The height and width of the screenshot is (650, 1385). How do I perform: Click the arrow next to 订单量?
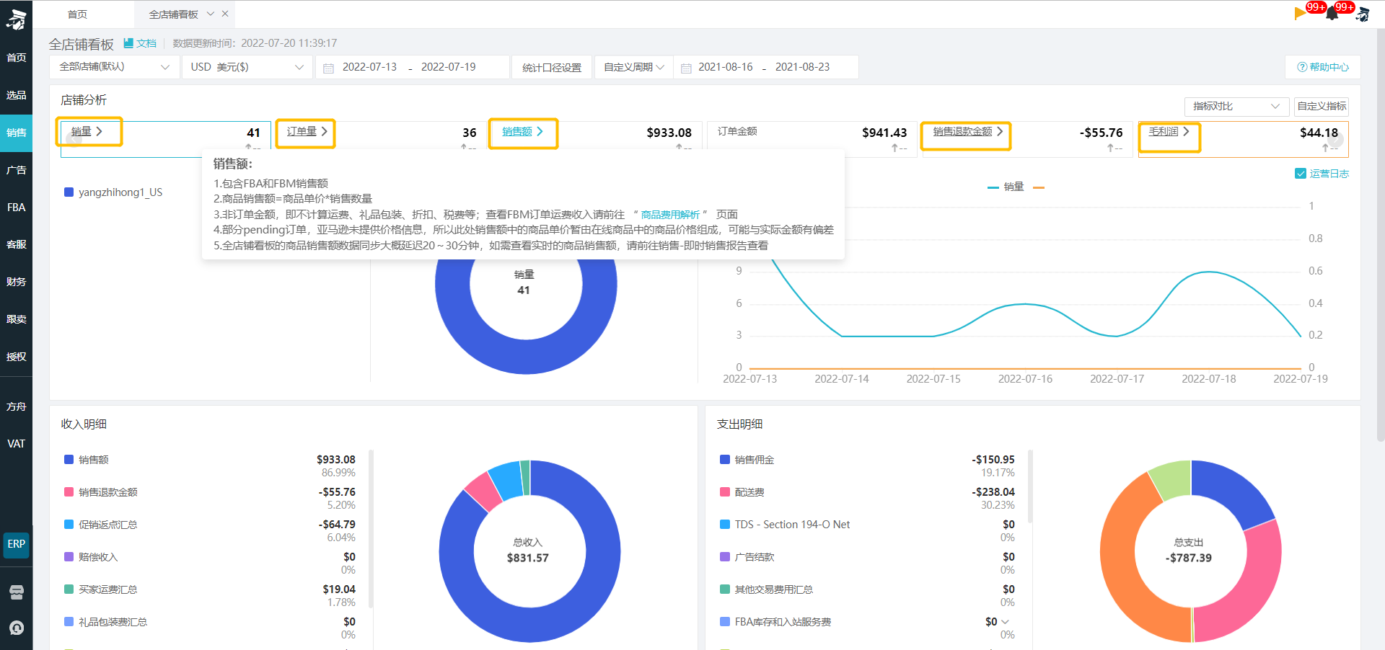click(x=325, y=131)
